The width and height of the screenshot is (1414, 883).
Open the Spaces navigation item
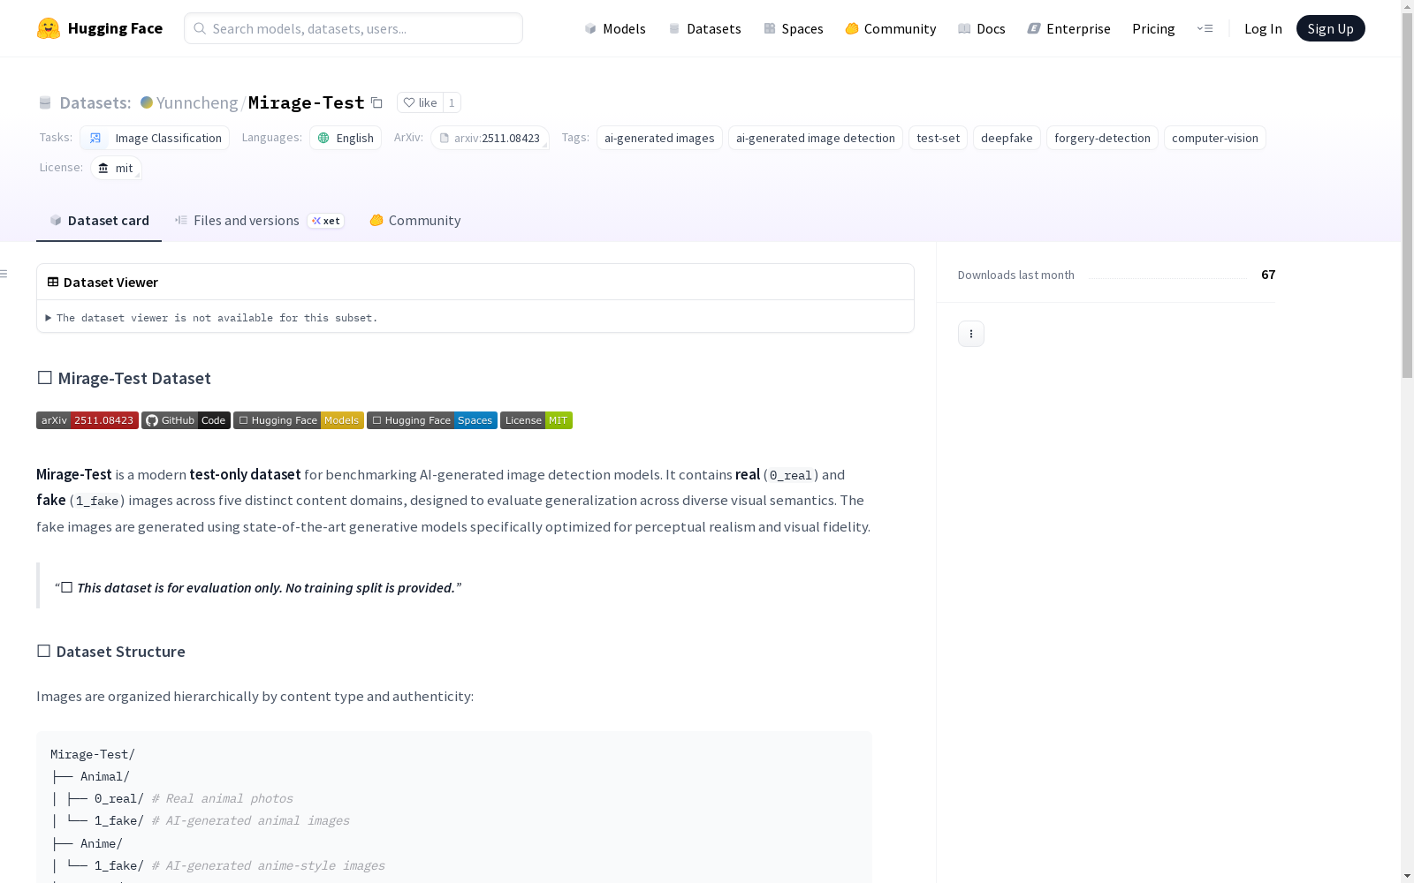coord(794,28)
